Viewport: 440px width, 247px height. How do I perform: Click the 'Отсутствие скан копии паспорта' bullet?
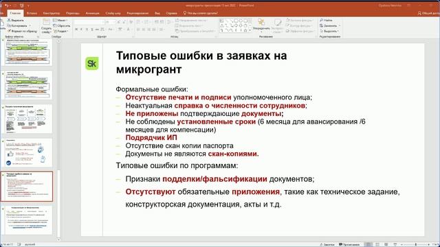point(179,145)
